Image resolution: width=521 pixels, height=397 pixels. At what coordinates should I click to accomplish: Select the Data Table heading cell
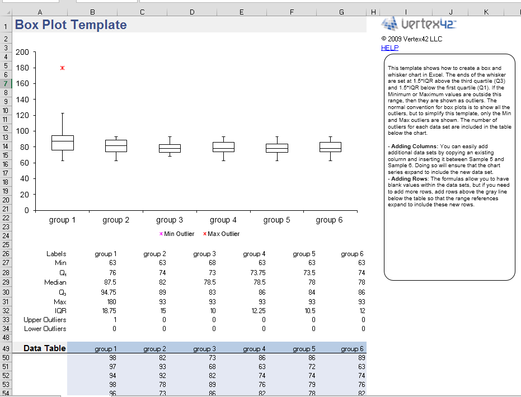click(44, 348)
